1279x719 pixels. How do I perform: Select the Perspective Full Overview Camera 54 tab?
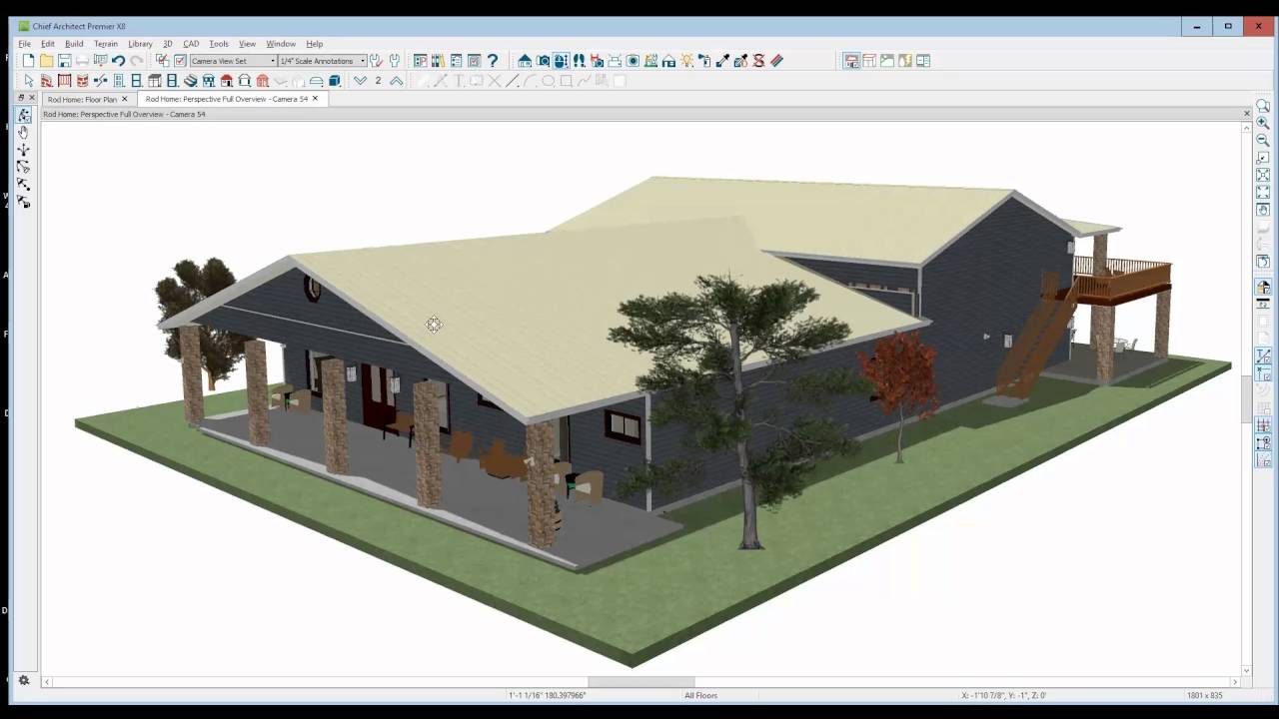click(226, 99)
